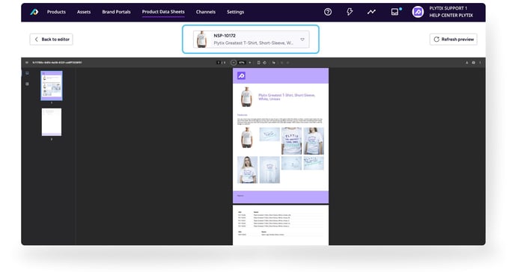515x272 pixels.
Task: Click the PDF page number field
Action: tap(219, 63)
